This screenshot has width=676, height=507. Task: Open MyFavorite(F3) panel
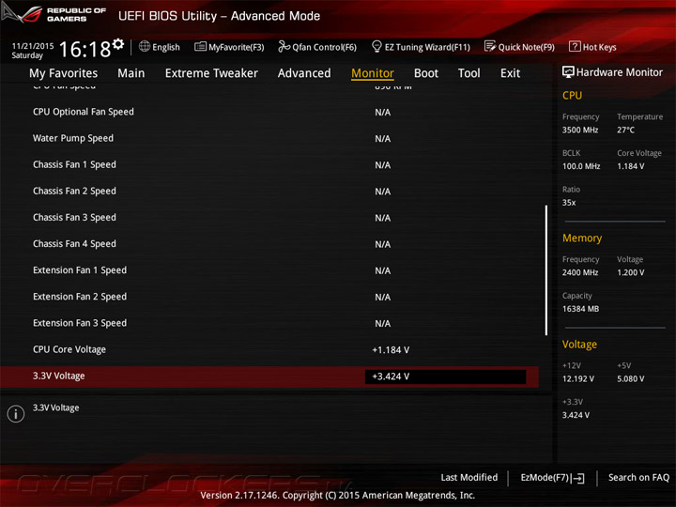[229, 47]
